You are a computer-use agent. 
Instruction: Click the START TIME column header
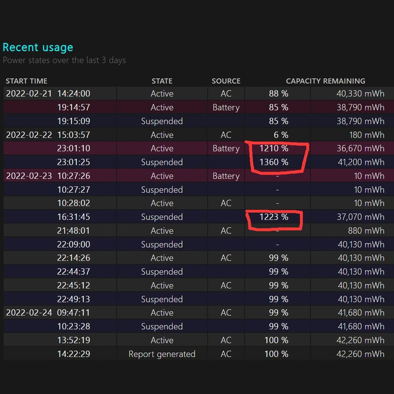pos(27,81)
